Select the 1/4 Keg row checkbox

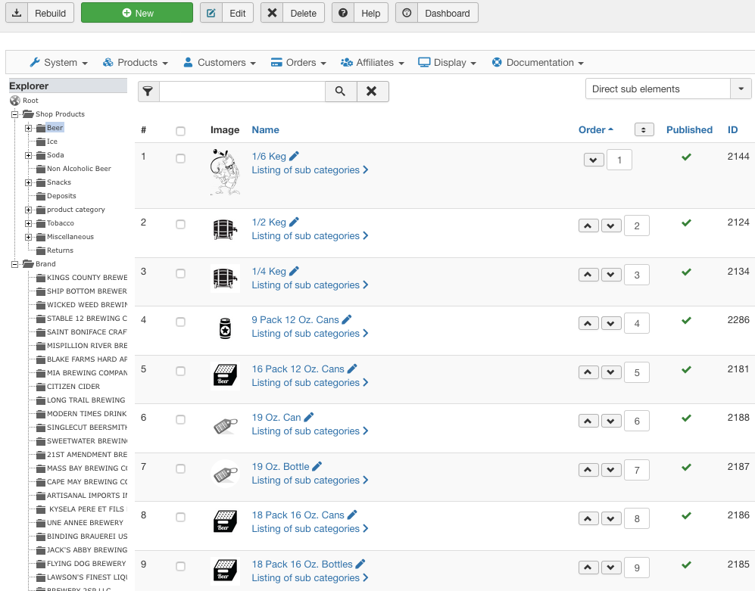(x=180, y=273)
